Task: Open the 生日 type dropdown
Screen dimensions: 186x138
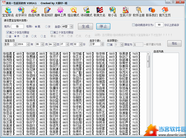Action: point(15,44)
